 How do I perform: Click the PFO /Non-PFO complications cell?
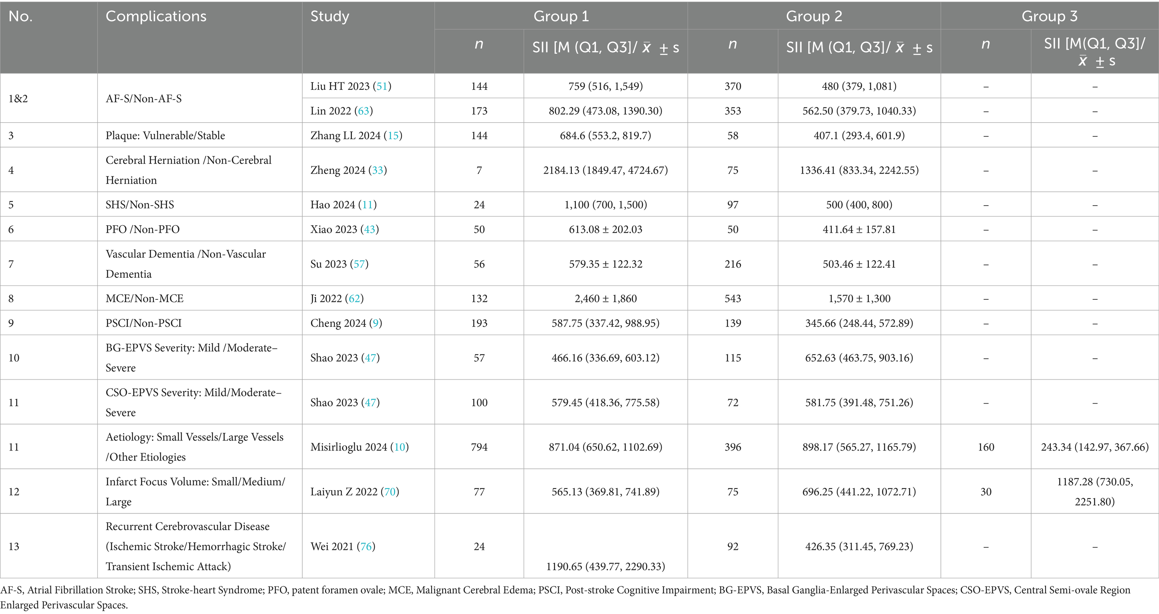click(x=142, y=229)
